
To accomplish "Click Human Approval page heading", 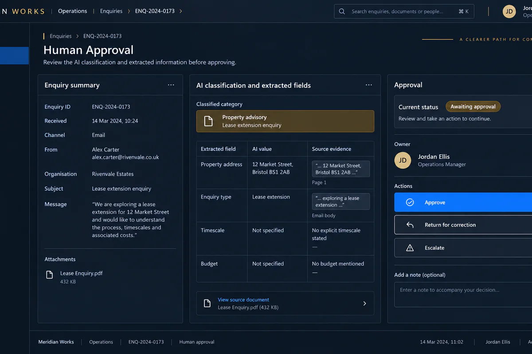I will 88,50.
